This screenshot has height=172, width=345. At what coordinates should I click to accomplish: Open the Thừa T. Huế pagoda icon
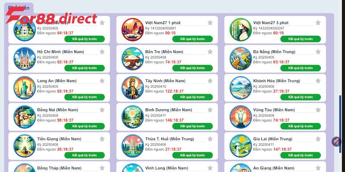click(x=132, y=146)
